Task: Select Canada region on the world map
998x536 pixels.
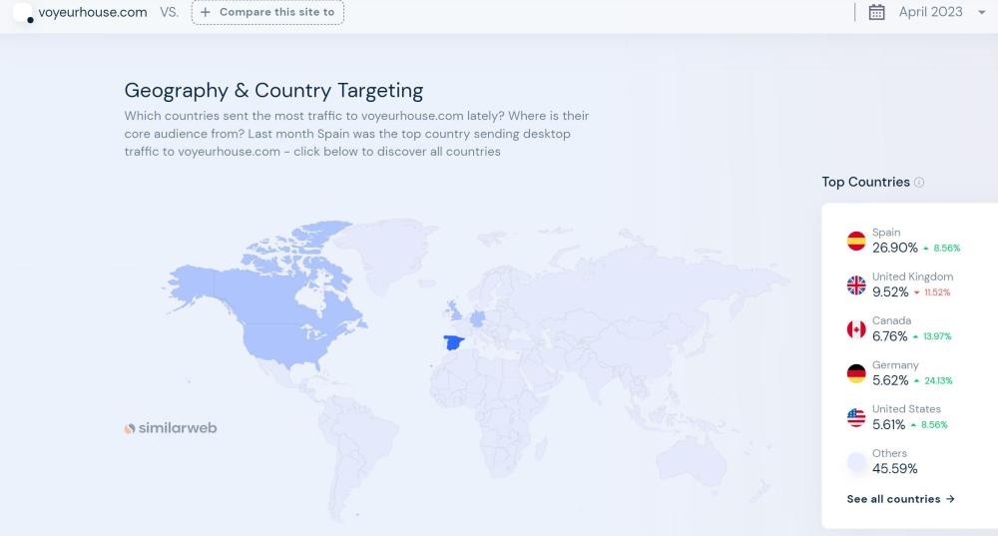Action: click(x=289, y=284)
